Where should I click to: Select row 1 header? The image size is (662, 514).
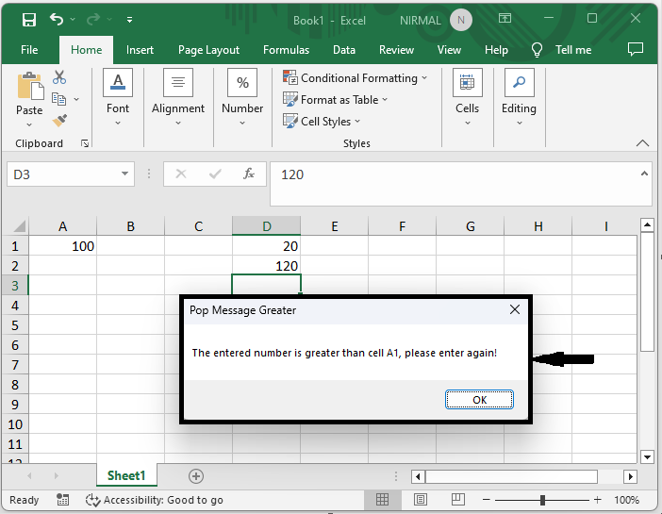click(x=15, y=246)
